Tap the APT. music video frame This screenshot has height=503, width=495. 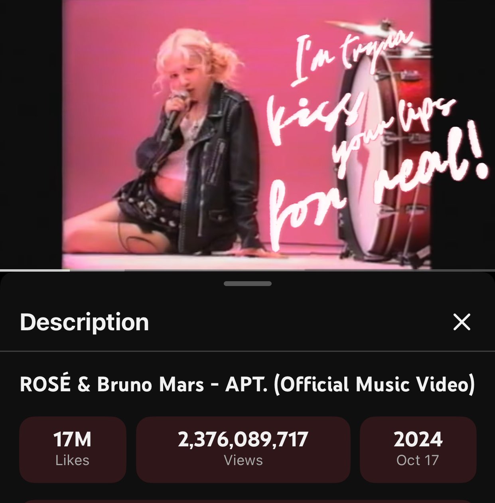click(247, 134)
